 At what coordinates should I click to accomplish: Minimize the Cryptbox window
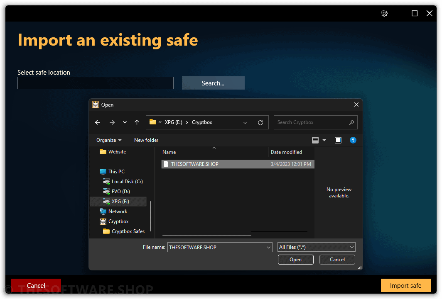[400, 13]
